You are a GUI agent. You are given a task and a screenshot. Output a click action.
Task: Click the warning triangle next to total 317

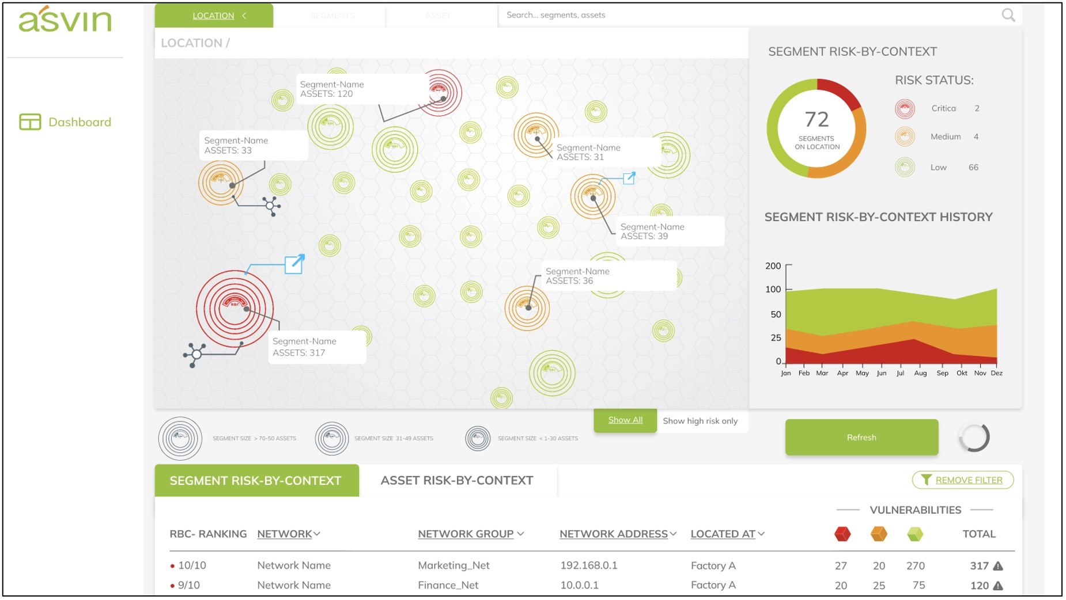tap(998, 566)
